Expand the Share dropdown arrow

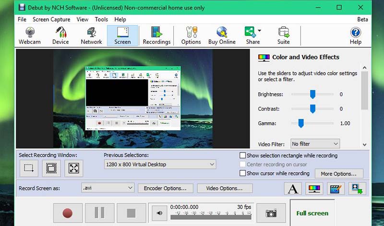click(x=259, y=31)
